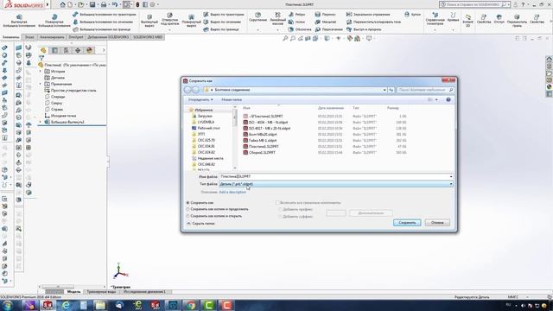
Task: Click the Extruded Boss/Base (Вытянутая бобышка) tool
Action: (19, 21)
